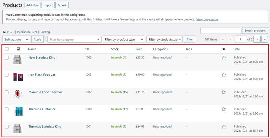Focus the product search input field
Viewport: 270px width, 138px height.
pyautogui.click(x=221, y=31)
